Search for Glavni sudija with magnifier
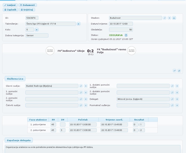Viewport: 186px width, 153px height. [81, 86]
